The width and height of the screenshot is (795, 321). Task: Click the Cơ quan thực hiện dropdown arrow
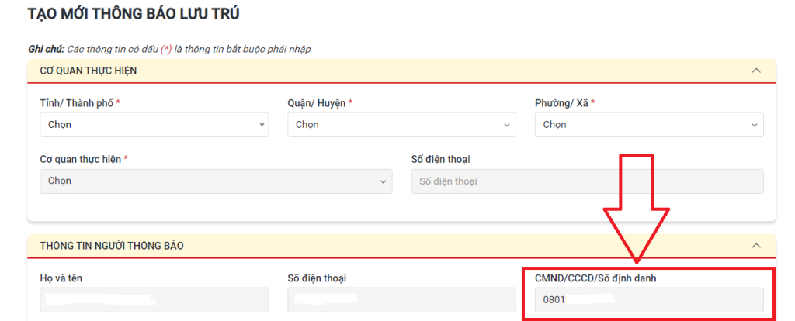pos(383,181)
